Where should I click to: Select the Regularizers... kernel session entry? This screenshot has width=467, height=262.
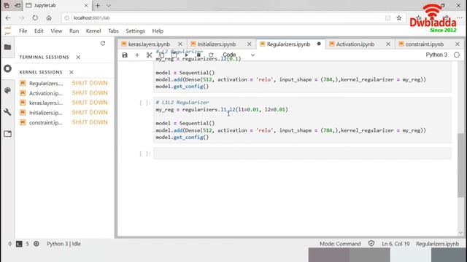coord(46,84)
